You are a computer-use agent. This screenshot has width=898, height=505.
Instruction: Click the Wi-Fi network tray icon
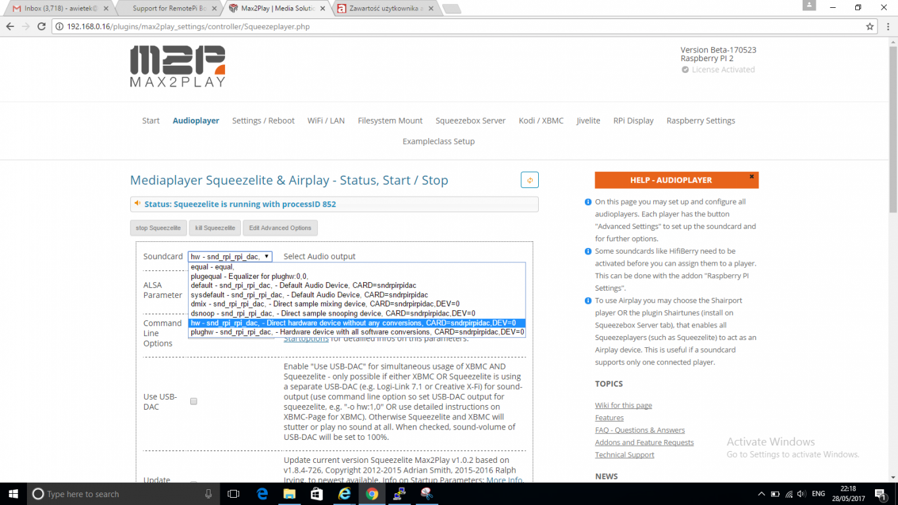point(789,494)
